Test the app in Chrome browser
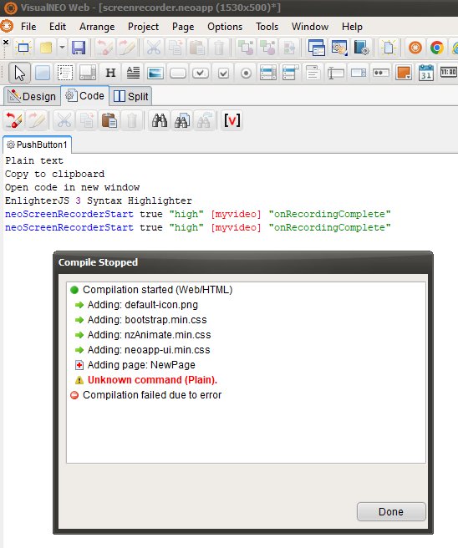458x548 pixels. (436, 48)
